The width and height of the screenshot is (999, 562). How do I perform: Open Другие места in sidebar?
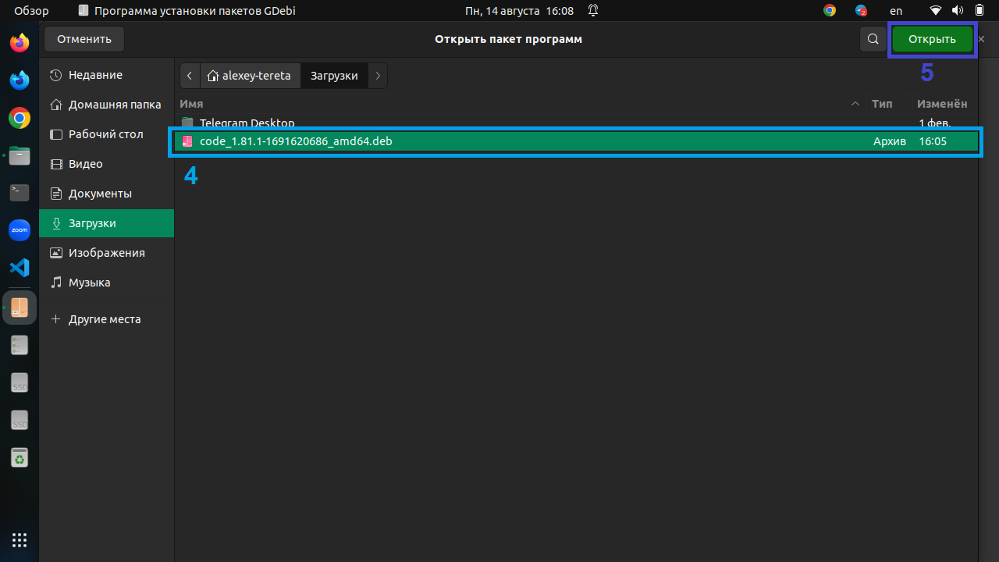(106, 319)
